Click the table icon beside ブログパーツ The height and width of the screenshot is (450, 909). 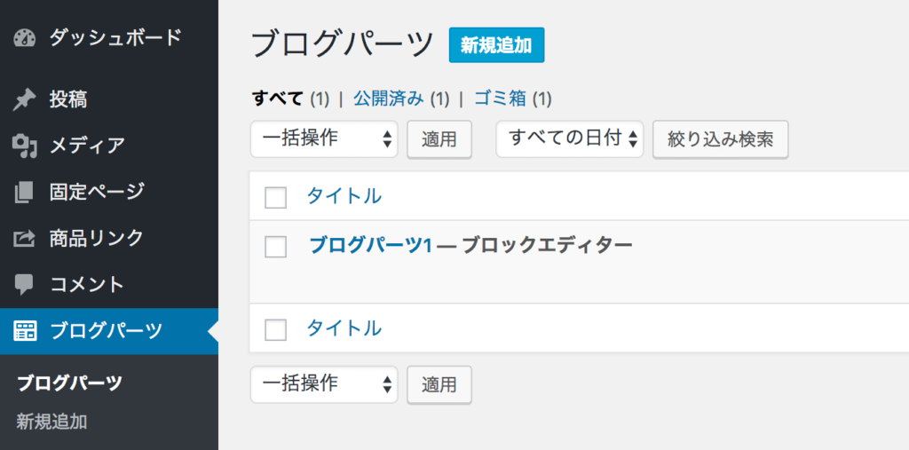[x=25, y=330]
